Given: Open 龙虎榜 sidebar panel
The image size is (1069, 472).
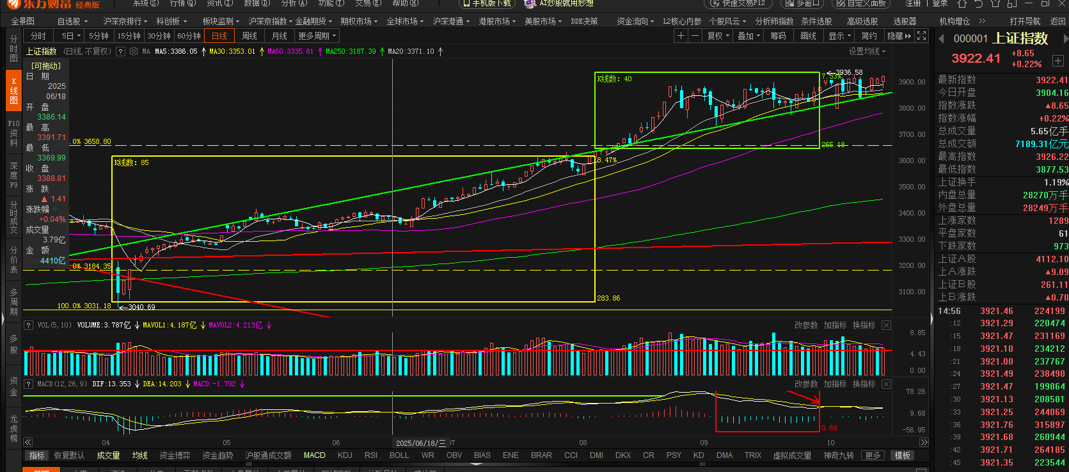Looking at the screenshot, I should point(13,428).
